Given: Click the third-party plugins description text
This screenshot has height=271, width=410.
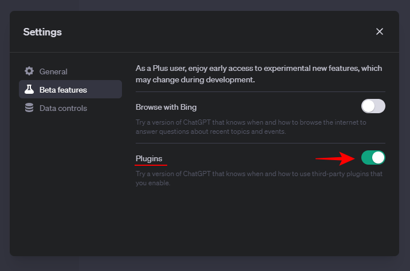Looking at the screenshot, I should (x=259, y=178).
